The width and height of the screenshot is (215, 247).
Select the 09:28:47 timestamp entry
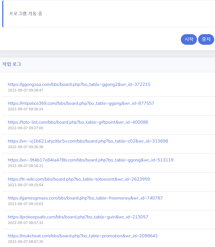tap(26, 90)
